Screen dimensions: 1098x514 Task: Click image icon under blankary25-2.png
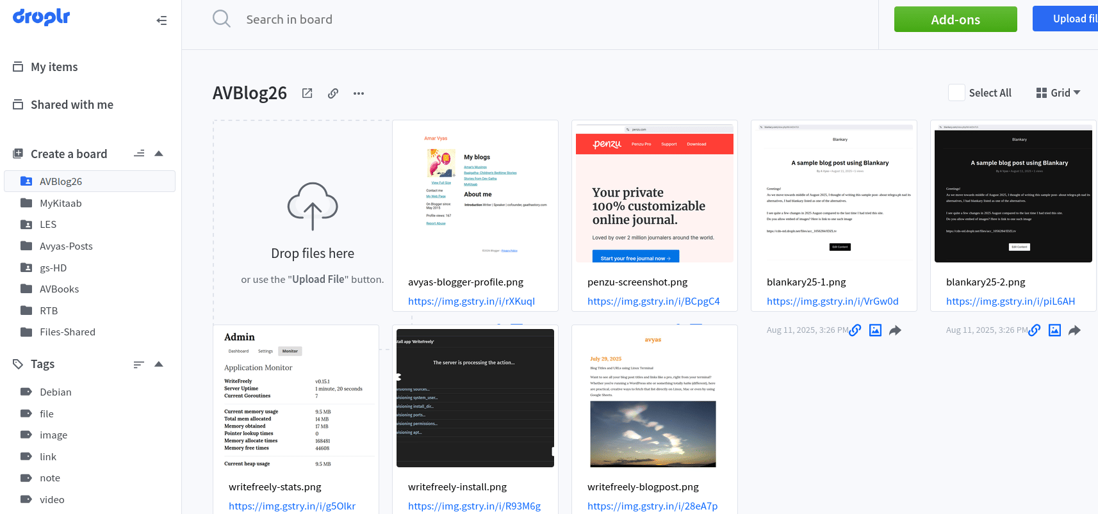pos(1055,330)
